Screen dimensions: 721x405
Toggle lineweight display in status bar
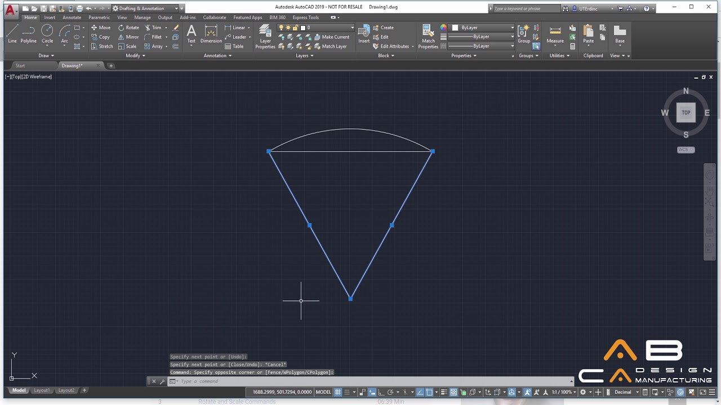[444, 392]
